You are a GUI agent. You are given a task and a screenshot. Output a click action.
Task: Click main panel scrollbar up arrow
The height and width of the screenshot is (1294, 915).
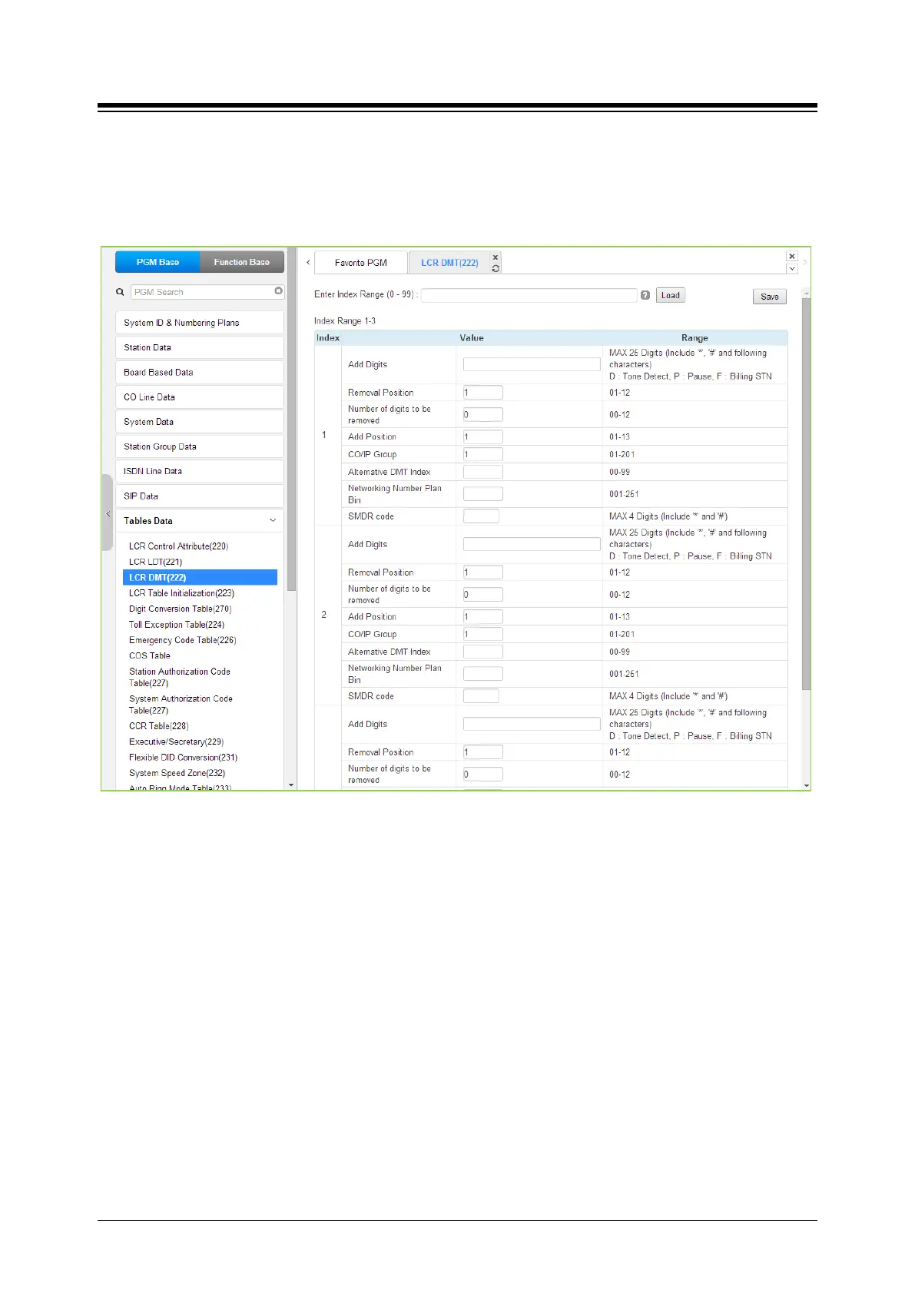(x=806, y=293)
